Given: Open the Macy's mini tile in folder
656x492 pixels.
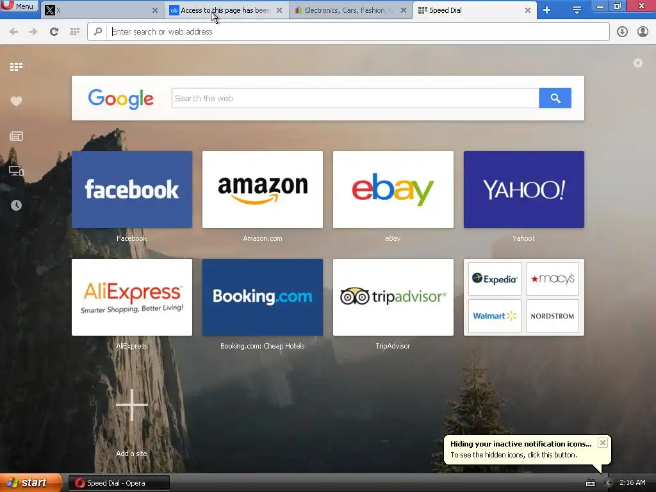Looking at the screenshot, I should 552,279.
